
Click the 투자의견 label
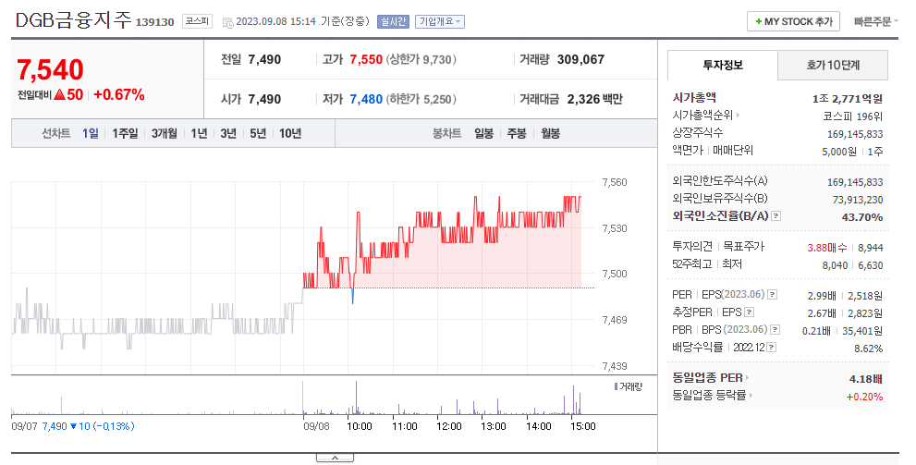click(692, 247)
